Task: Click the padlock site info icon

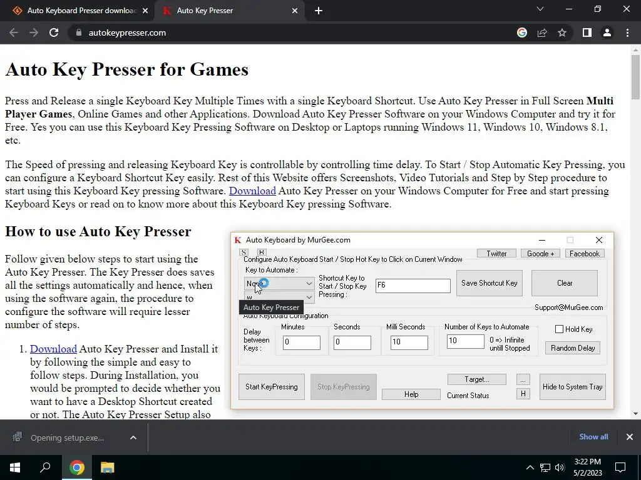Action: [79, 32]
